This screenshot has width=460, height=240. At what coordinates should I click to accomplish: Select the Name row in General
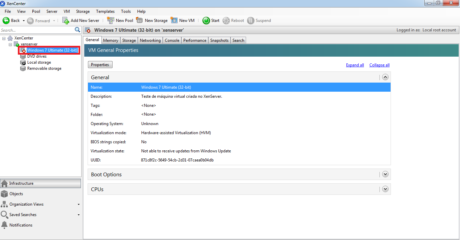pyautogui.click(x=239, y=87)
